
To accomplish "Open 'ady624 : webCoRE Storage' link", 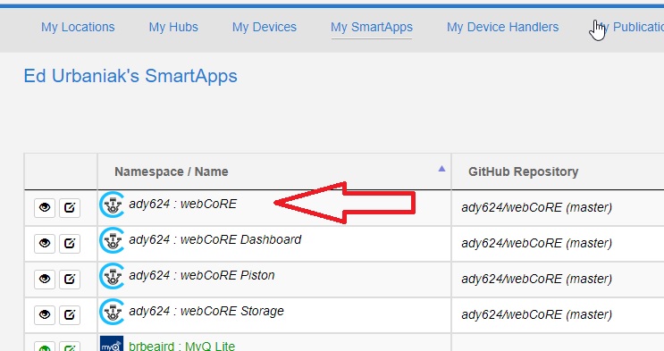I will tap(206, 311).
